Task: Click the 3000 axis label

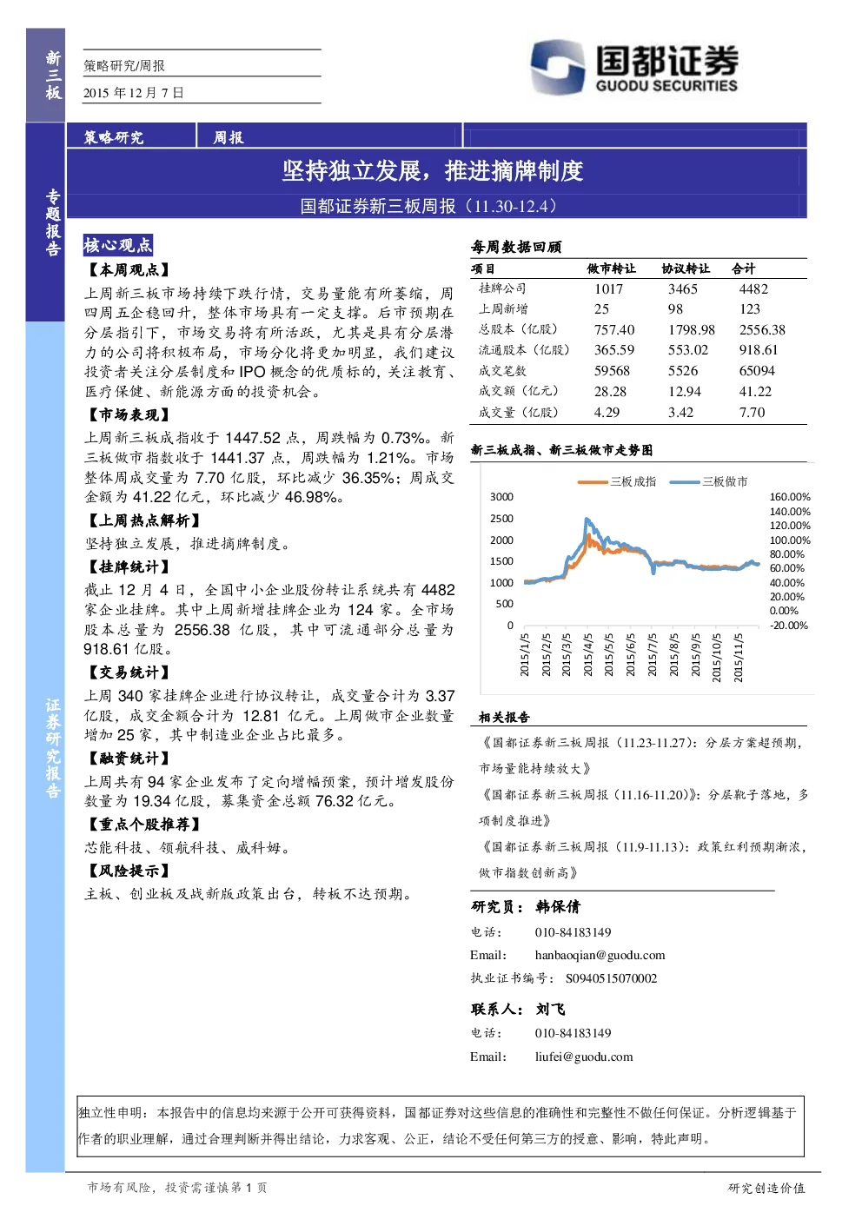Action: [501, 497]
